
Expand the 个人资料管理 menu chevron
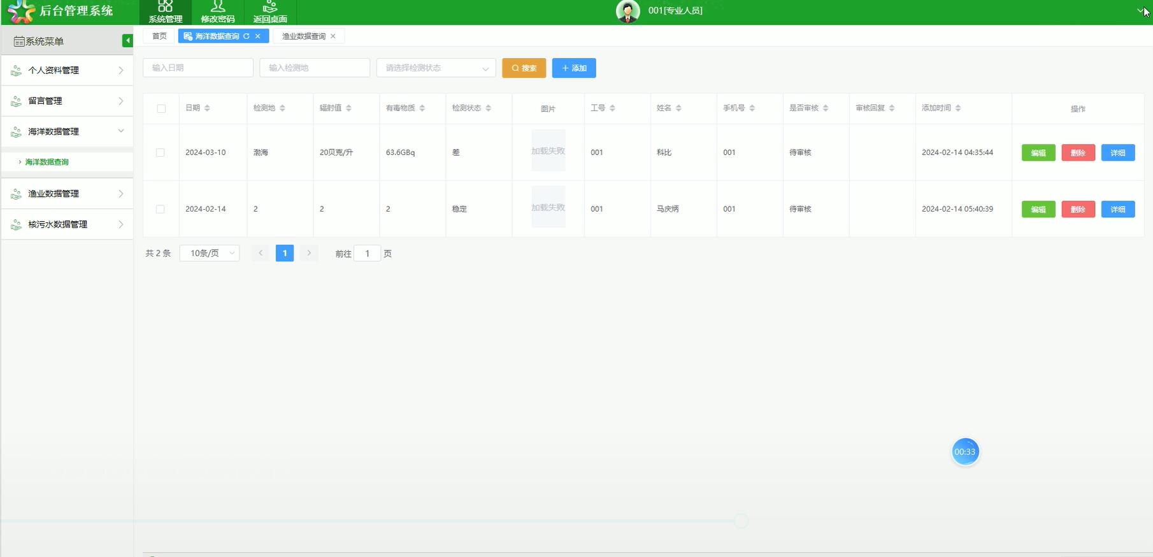click(120, 70)
